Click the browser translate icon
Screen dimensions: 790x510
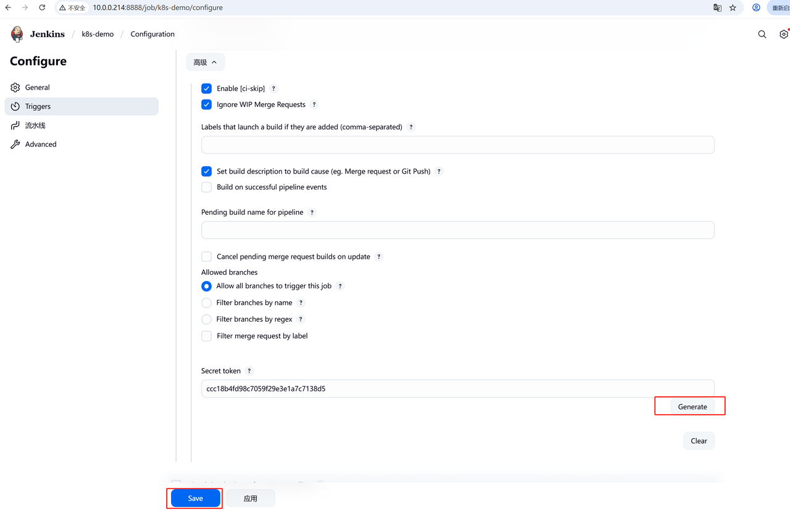tap(717, 8)
